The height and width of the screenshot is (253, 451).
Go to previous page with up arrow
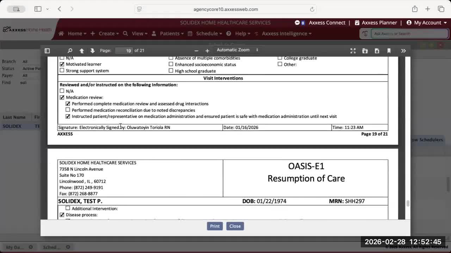(81, 51)
